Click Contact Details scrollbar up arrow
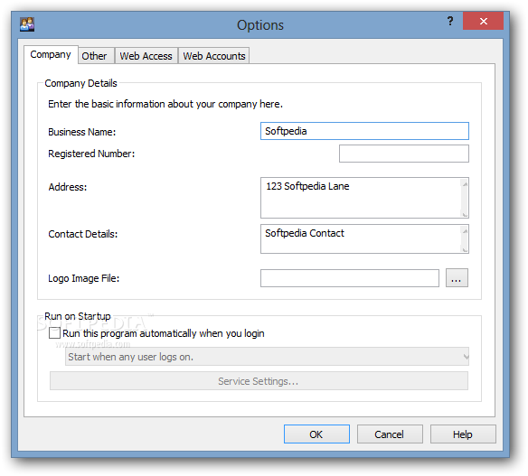The height and width of the screenshot is (476, 528). (465, 231)
